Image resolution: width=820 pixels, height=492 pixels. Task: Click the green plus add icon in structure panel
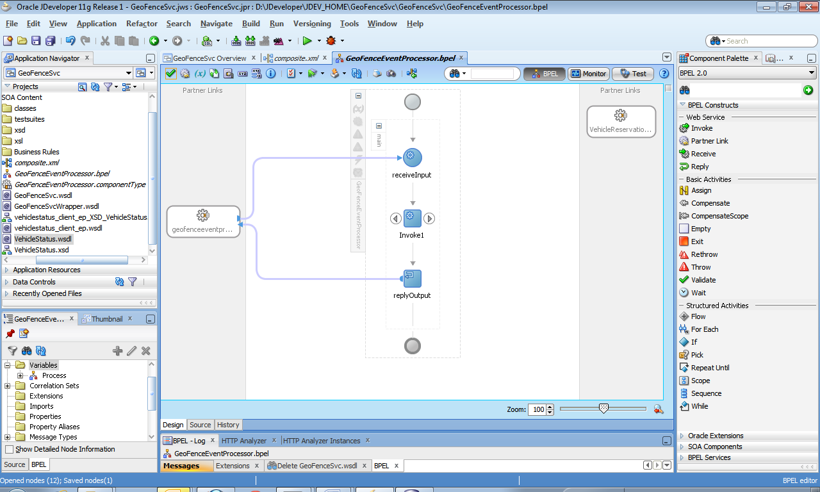(x=117, y=350)
